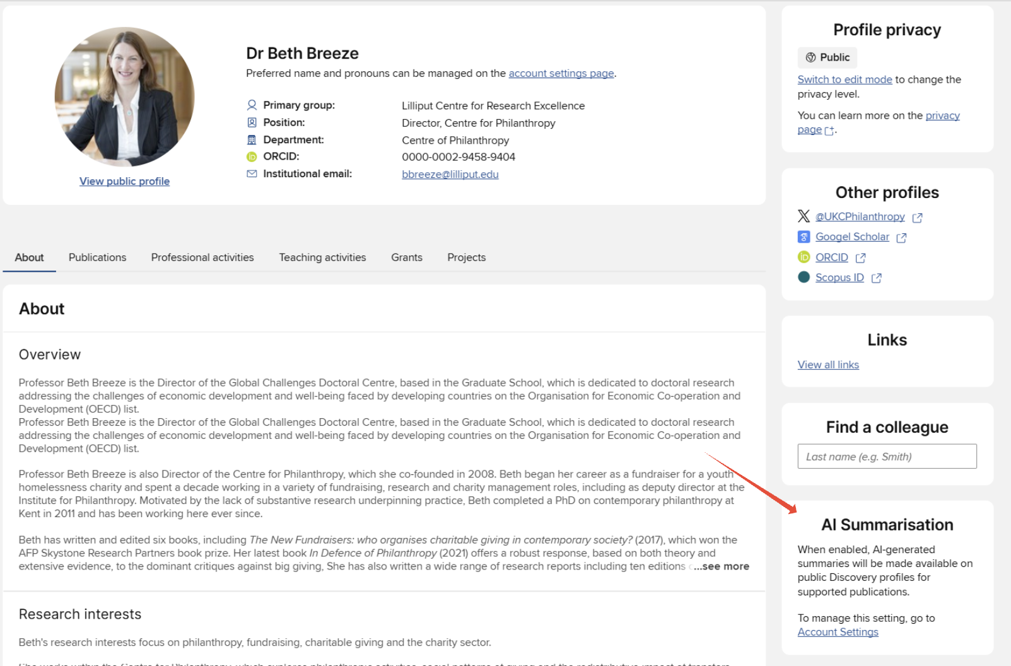Screen dimensions: 1011x666
Task: Click the Find a colleague search field
Action: click(x=887, y=457)
